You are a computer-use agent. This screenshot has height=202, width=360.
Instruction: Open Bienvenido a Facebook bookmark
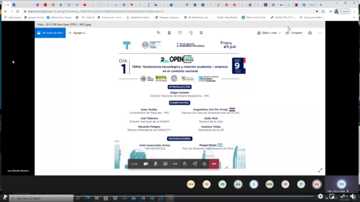point(60,17)
